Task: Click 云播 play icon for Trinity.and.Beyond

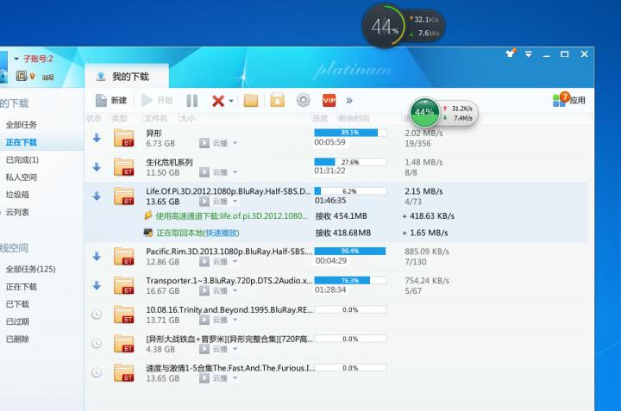Action: 204,320
